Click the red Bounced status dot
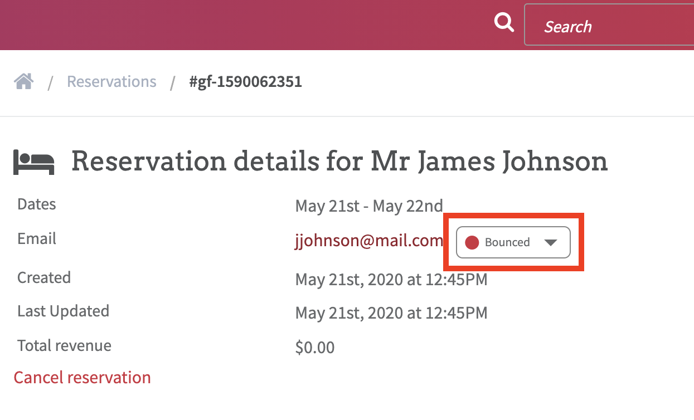Viewport: 694px width, 420px height. coord(472,242)
